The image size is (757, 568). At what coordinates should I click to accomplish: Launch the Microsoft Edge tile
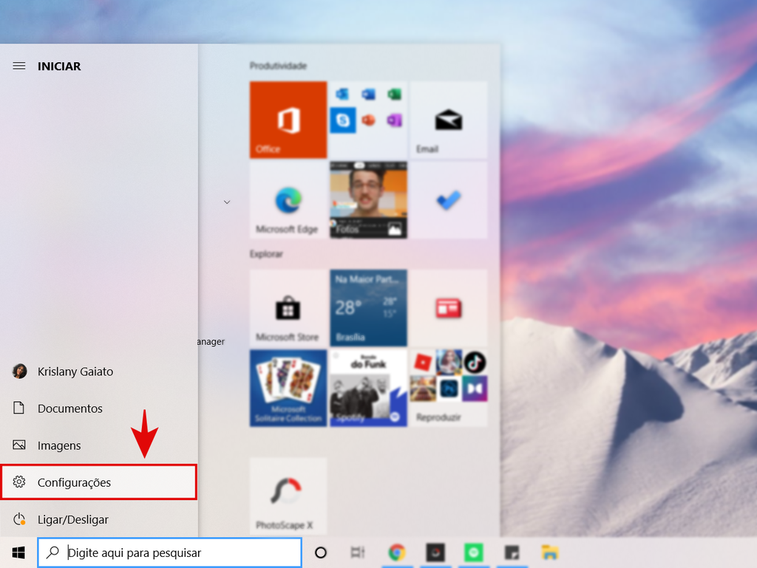pyautogui.click(x=288, y=199)
